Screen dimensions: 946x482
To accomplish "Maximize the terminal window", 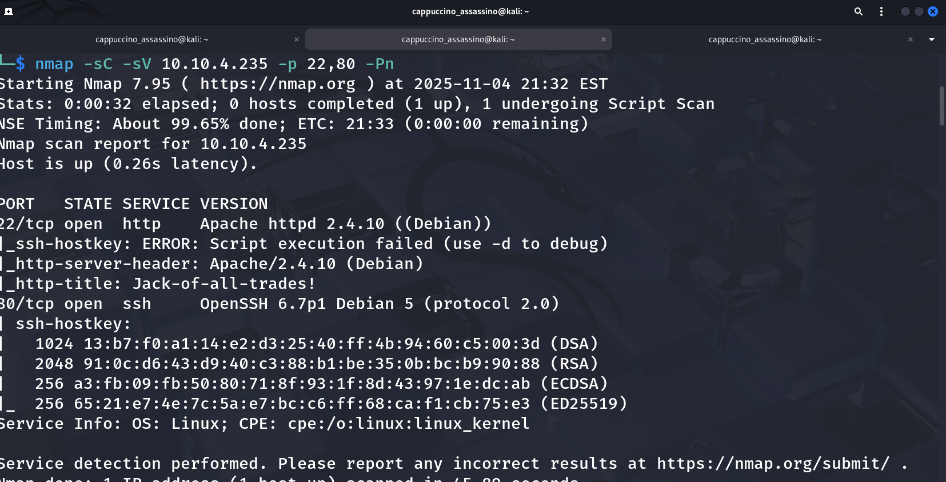I will point(919,11).
